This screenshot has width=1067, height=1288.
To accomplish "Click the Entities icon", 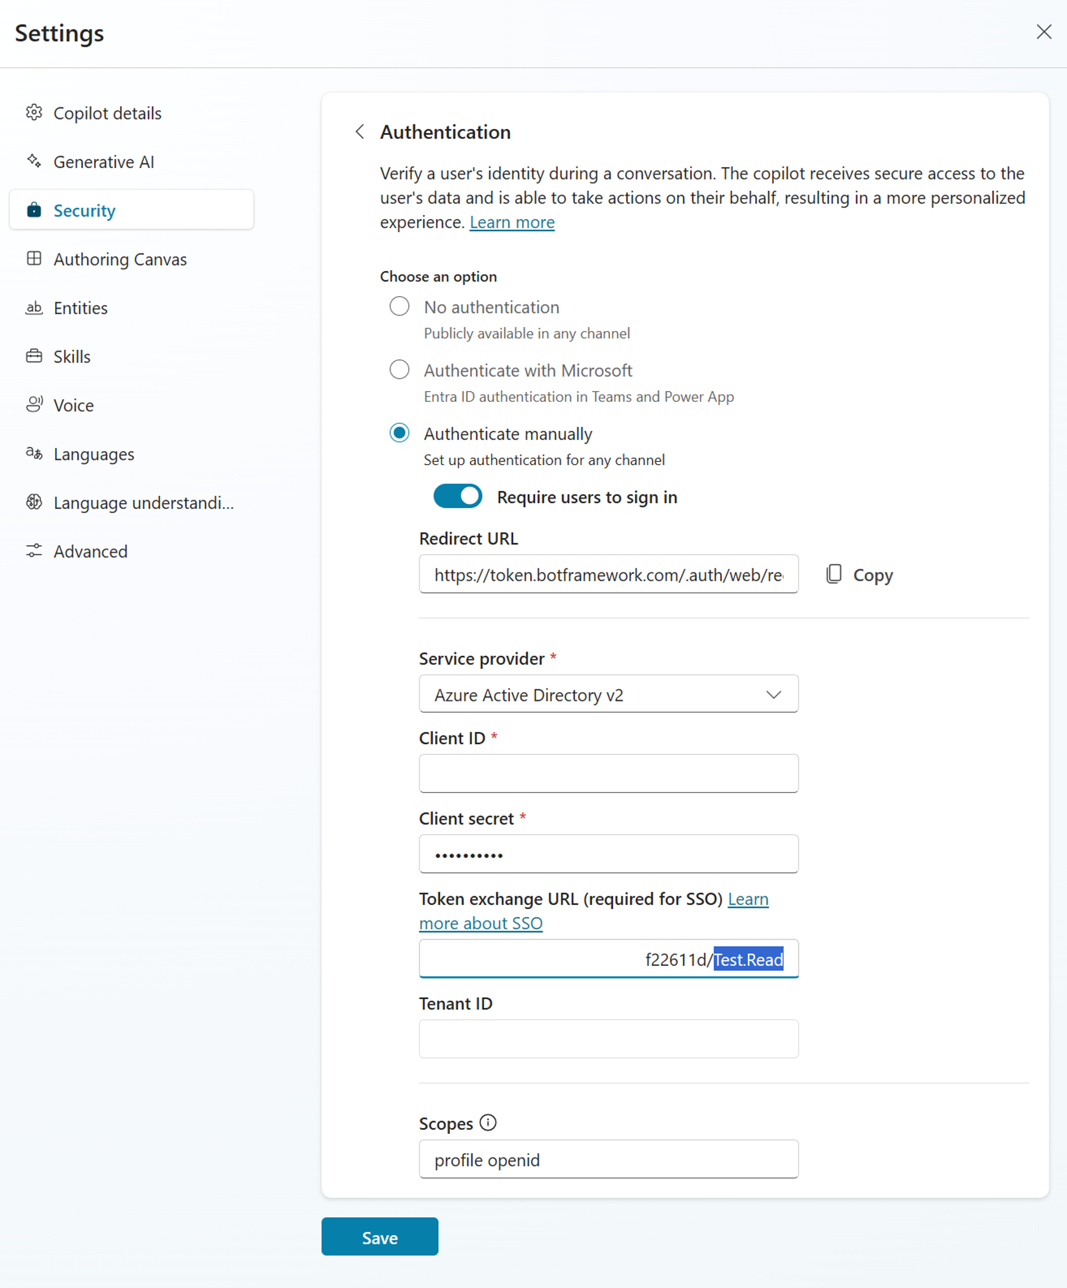I will [x=32, y=308].
